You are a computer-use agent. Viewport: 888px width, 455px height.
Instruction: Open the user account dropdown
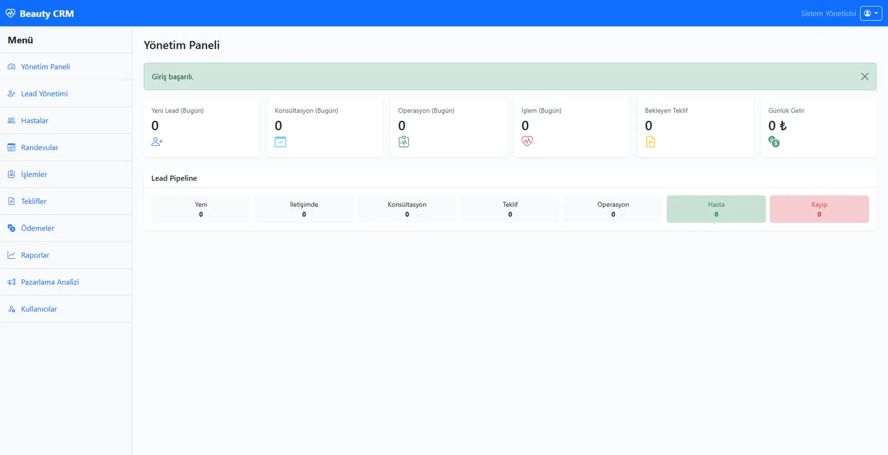click(x=871, y=13)
